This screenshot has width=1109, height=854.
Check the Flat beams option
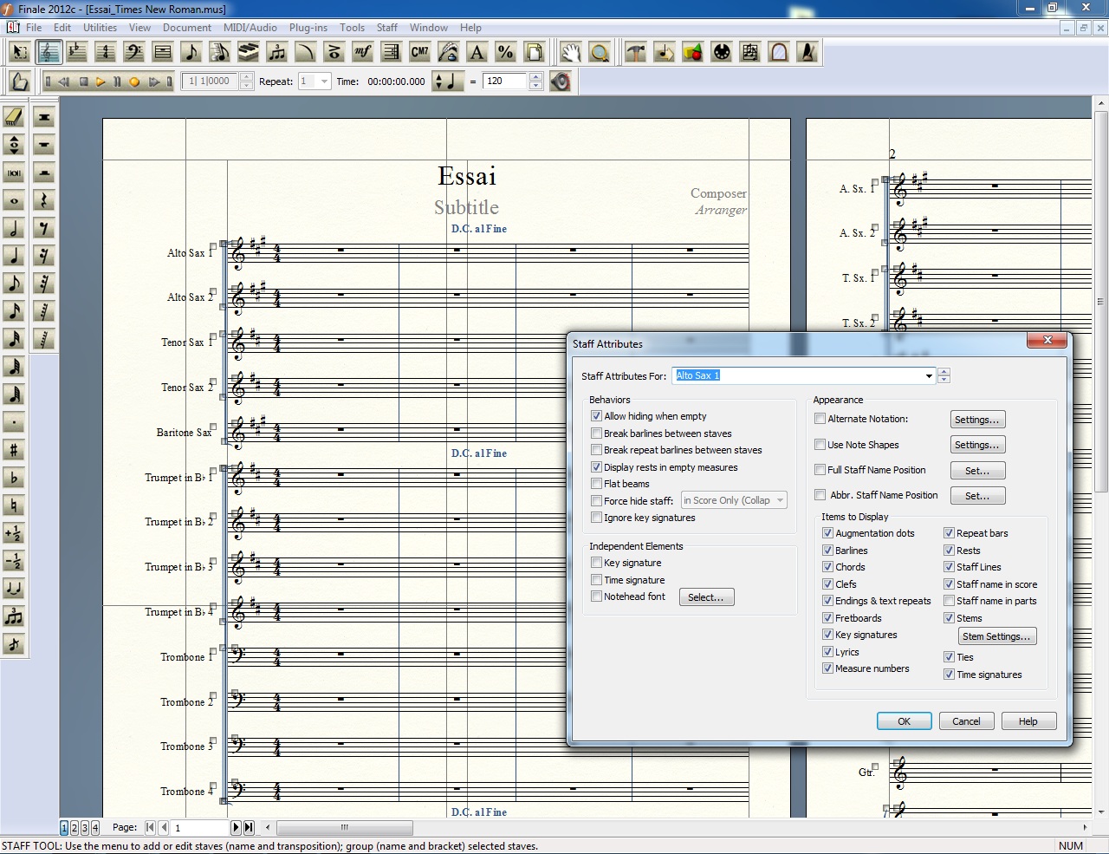point(596,484)
